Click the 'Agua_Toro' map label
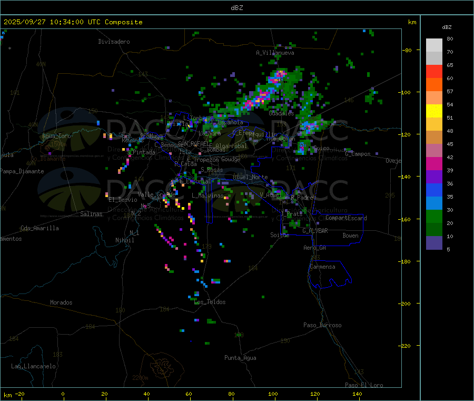474x401 pixels. pos(56,136)
